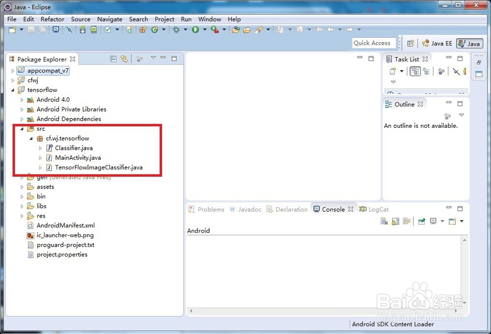Expand Android Private Libraries node
The image size is (491, 334).
22,110
